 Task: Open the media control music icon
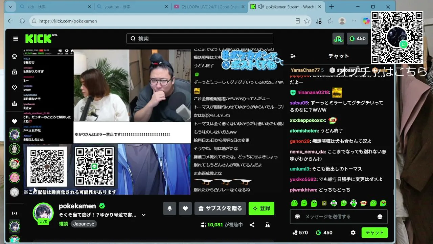pyautogui.click(x=319, y=21)
